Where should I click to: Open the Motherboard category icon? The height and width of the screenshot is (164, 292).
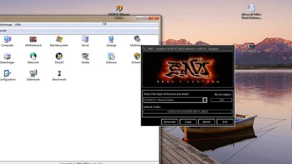coord(33,40)
